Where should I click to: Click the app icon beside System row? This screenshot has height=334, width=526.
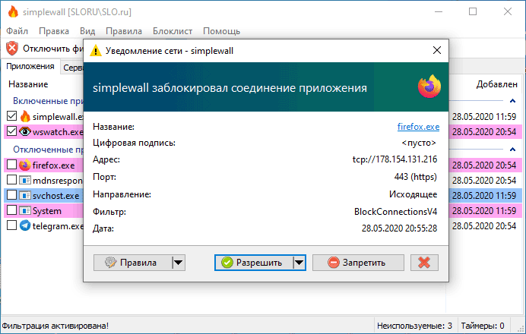(x=25, y=211)
